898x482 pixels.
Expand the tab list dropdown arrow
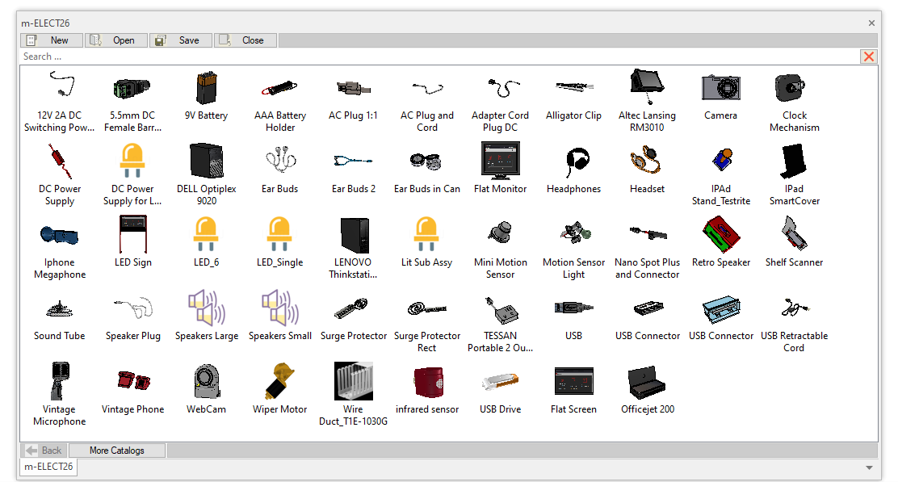pos(869,467)
